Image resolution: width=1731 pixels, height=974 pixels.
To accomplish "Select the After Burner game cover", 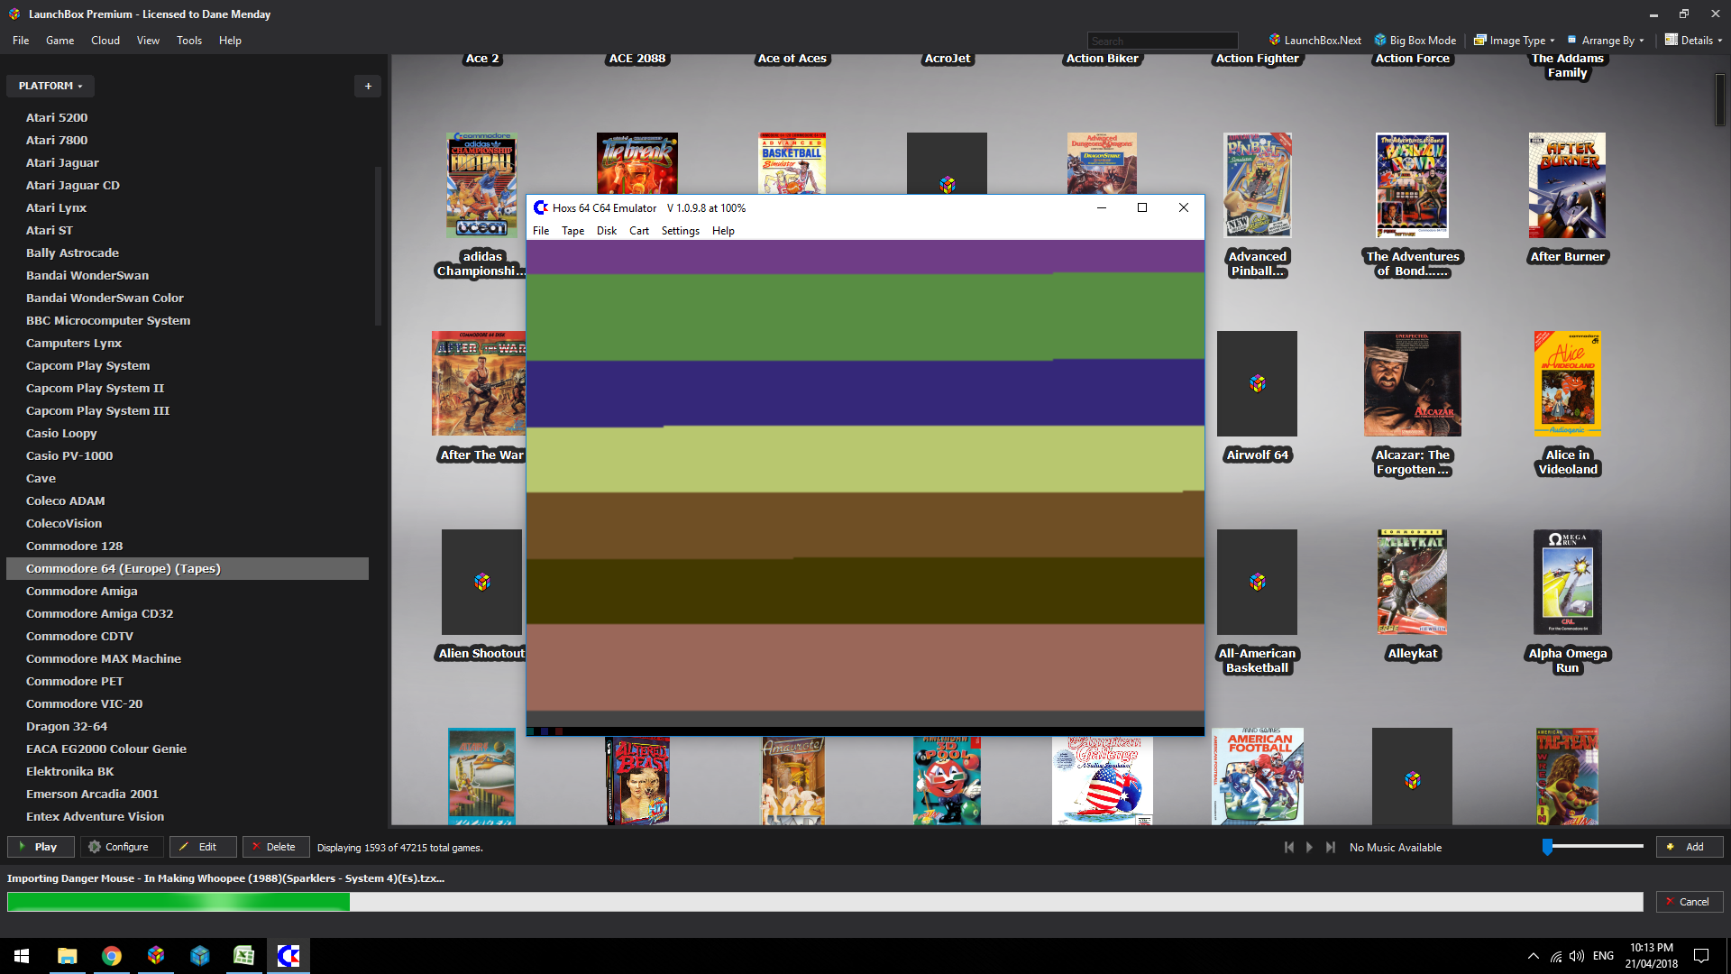I will [x=1567, y=185].
